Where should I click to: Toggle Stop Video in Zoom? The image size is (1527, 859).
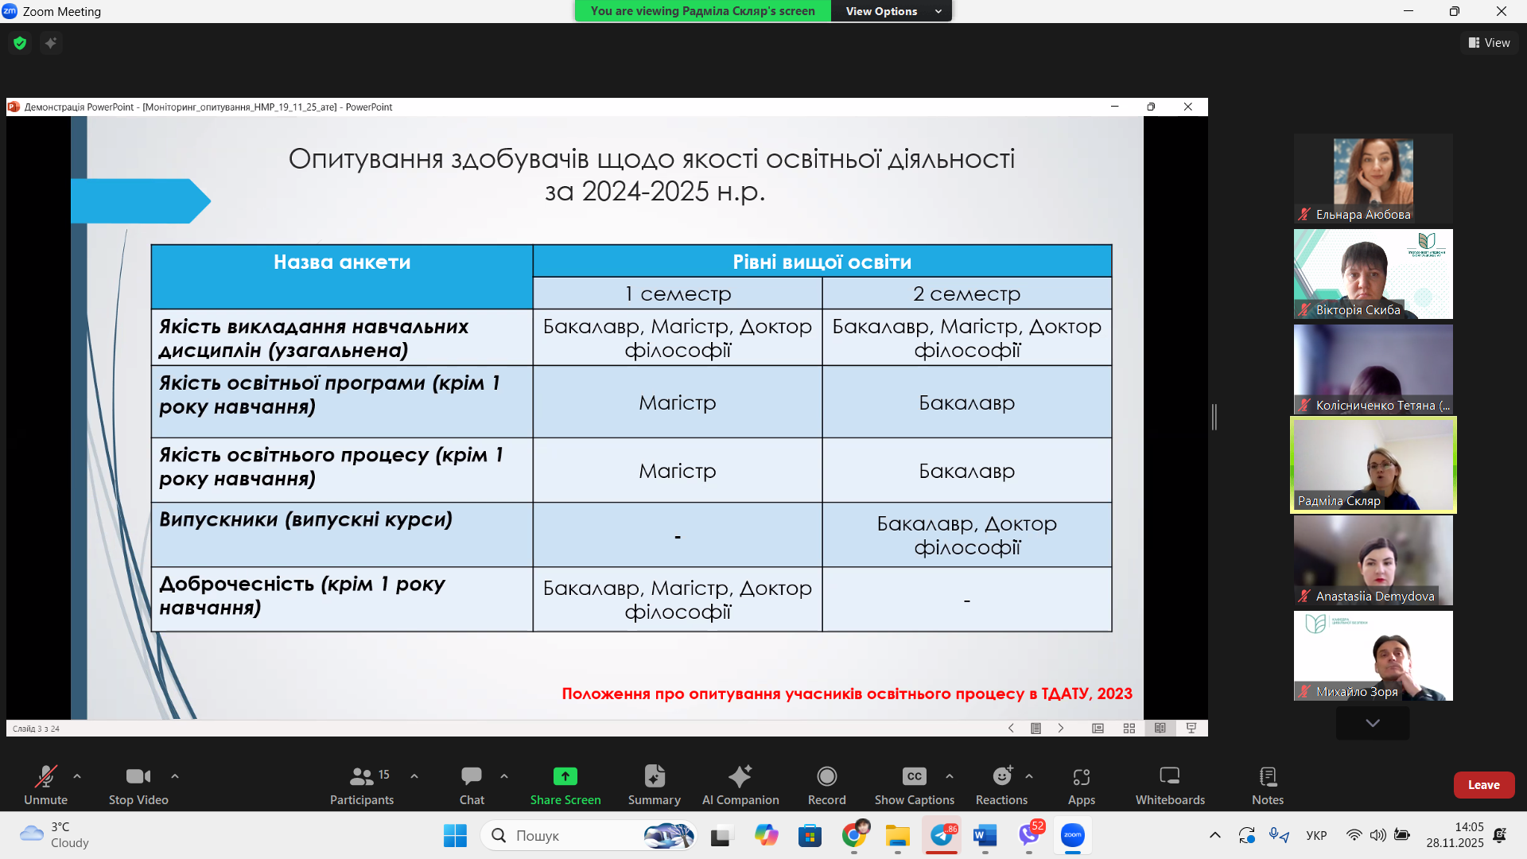click(138, 784)
